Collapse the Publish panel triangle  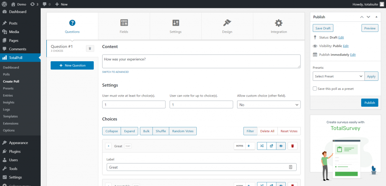(x=376, y=17)
